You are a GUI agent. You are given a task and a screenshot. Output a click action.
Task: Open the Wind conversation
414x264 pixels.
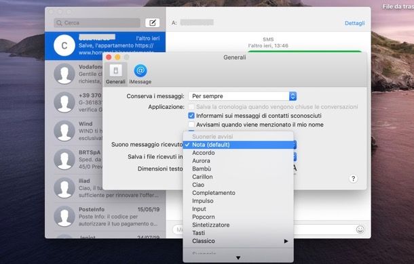click(74, 131)
